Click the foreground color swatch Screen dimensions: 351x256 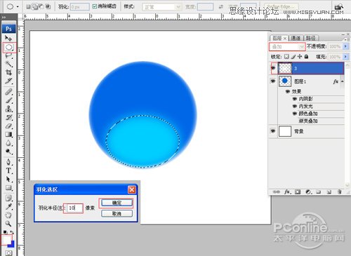pyautogui.click(x=6, y=239)
